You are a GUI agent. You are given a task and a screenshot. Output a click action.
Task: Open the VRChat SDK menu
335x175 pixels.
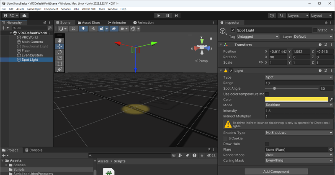click(x=88, y=9)
